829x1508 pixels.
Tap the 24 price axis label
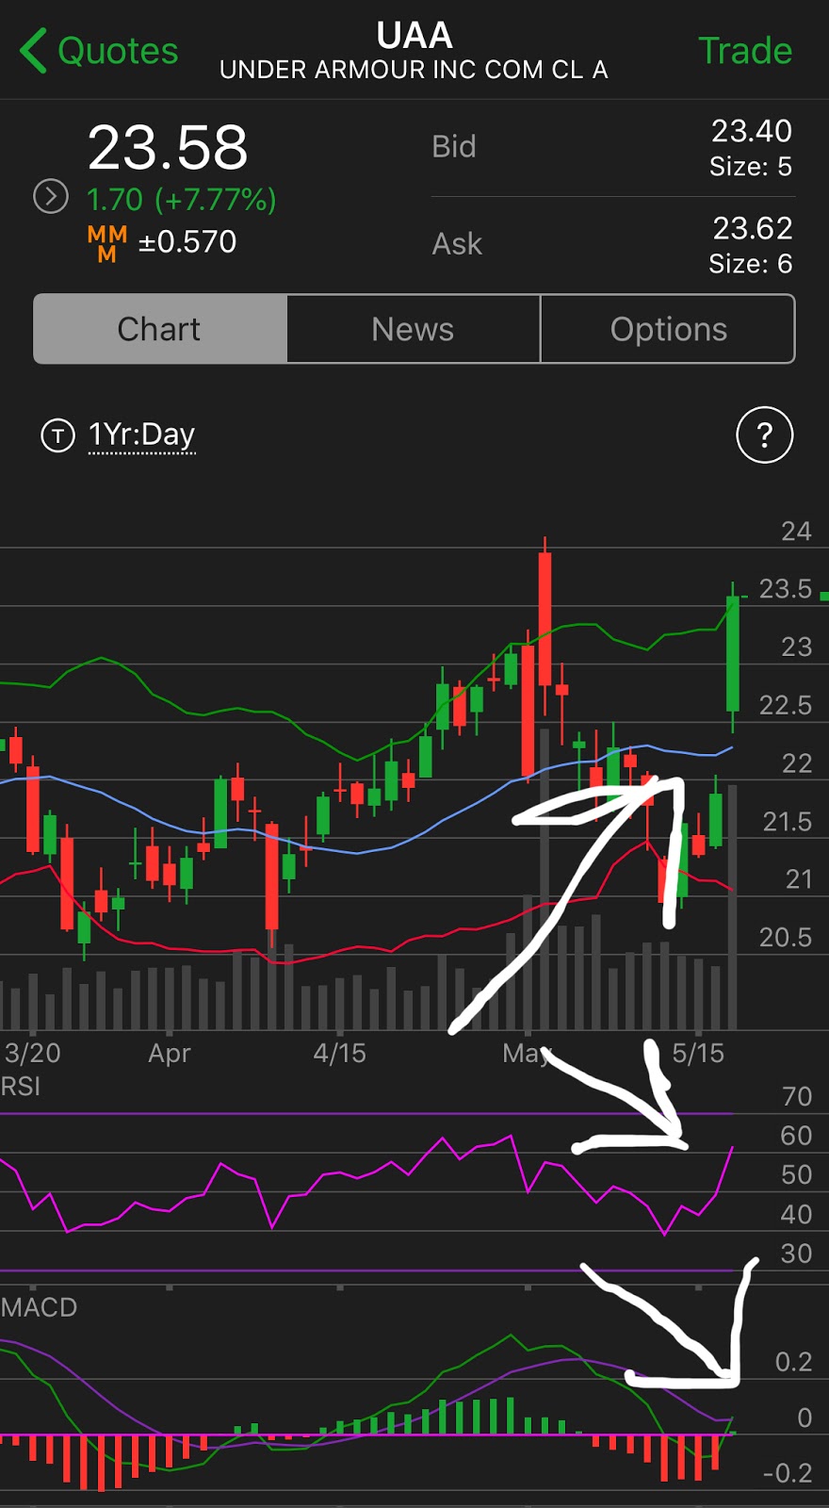point(796,532)
